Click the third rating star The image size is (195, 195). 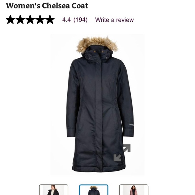[x=30, y=19]
